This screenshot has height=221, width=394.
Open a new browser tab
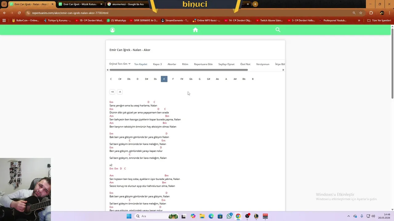[x=255, y=4]
